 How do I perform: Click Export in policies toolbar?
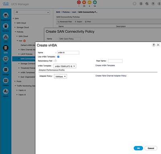(79, 22)
